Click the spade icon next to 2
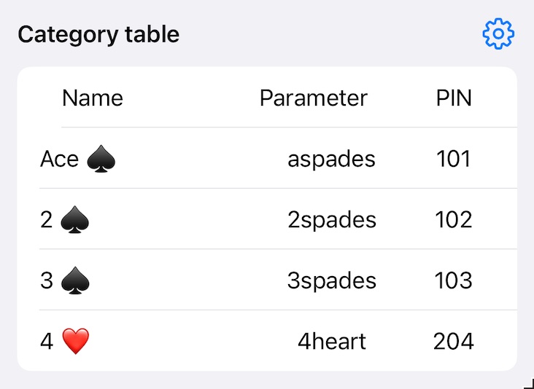Viewport: 534px width, 389px height. click(75, 220)
